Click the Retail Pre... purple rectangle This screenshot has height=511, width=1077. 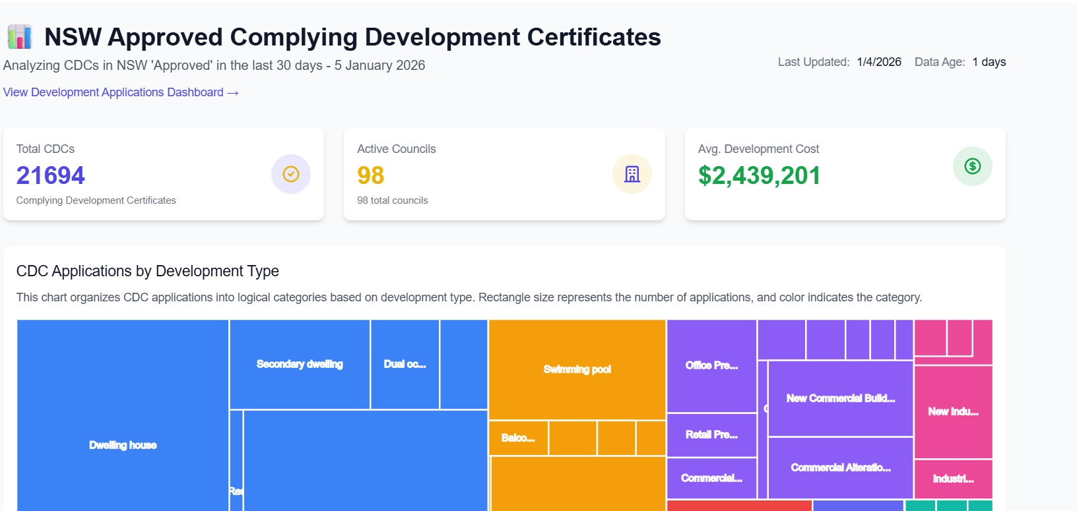pyautogui.click(x=711, y=435)
